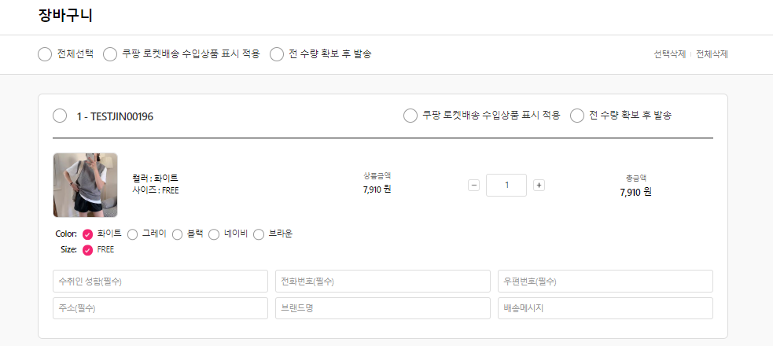Check 쿠팡 로켓배송 option inside order card
Screen dimensions: 773x346
click(410, 116)
